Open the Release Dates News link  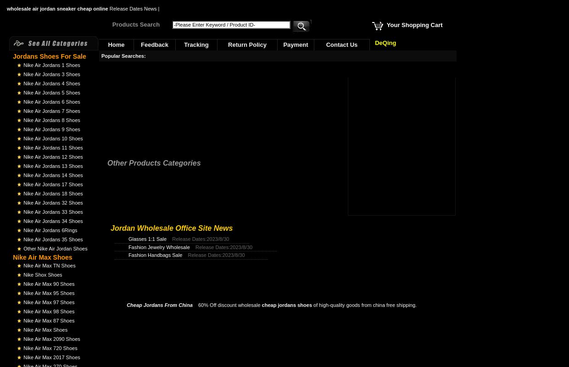coord(133,9)
